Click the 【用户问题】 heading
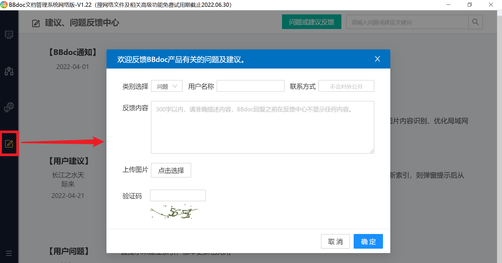This screenshot has width=502, height=263. coord(69,251)
